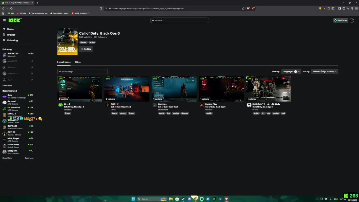Open FrankDimes recommended channel

[18, 146]
